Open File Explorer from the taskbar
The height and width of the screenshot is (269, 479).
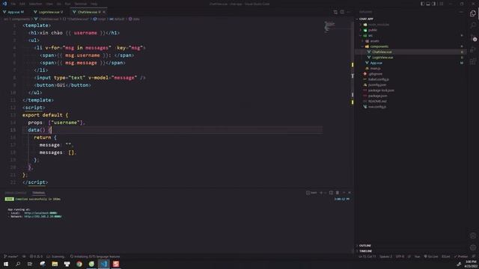[55, 264]
